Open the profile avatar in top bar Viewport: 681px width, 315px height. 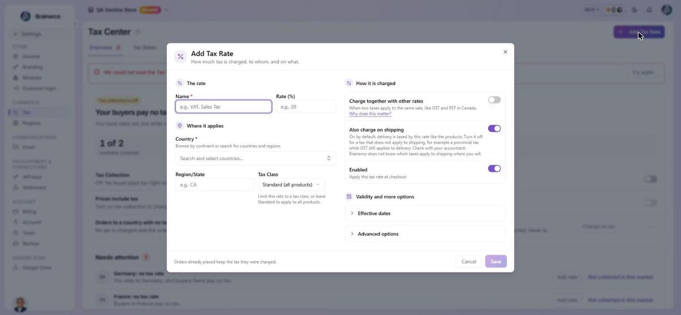[x=666, y=10]
